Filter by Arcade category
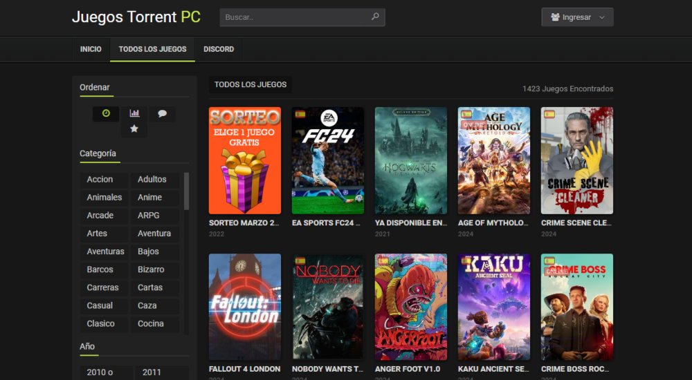The width and height of the screenshot is (692, 380). 104,216
